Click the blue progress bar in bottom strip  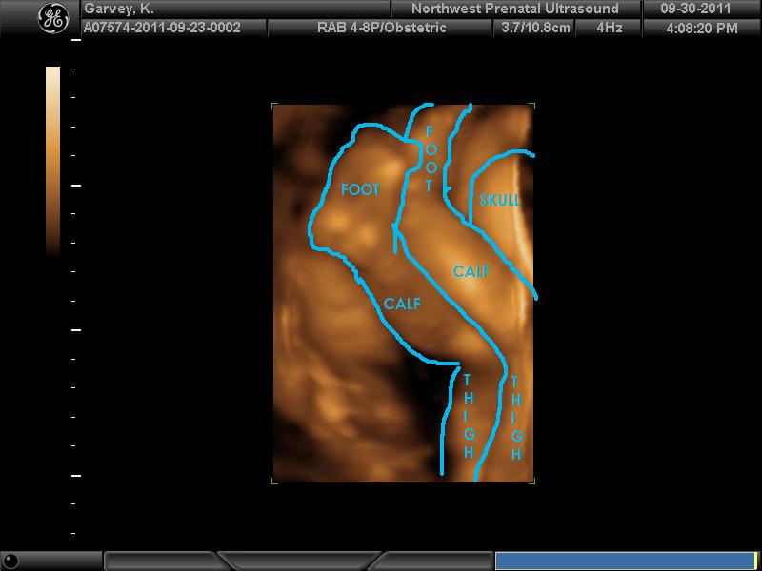tap(625, 561)
